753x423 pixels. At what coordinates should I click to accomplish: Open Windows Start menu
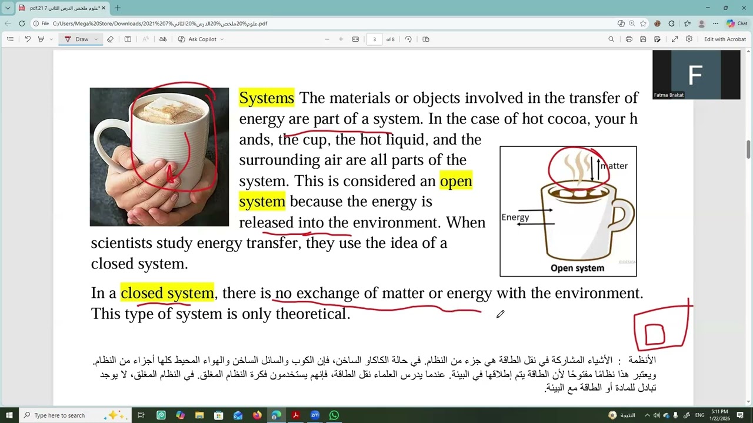click(x=9, y=415)
